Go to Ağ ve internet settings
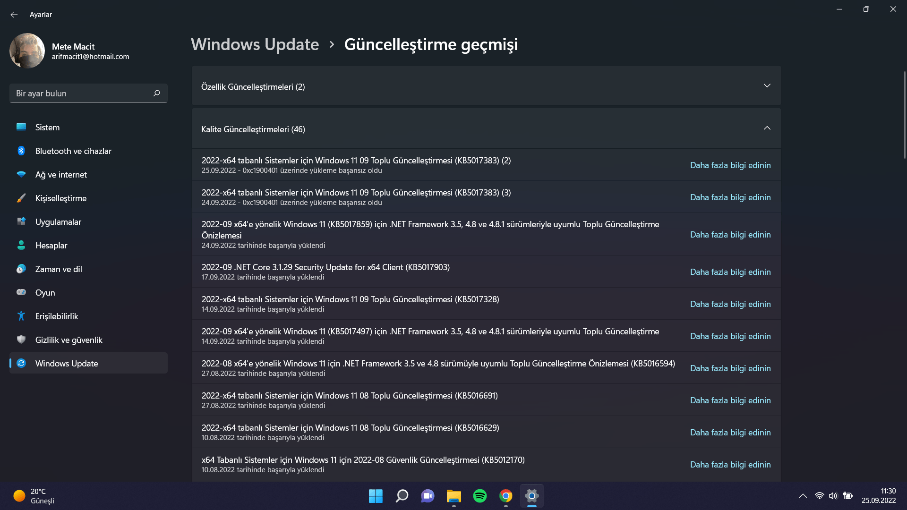Viewport: 907px width, 510px height. click(61, 175)
